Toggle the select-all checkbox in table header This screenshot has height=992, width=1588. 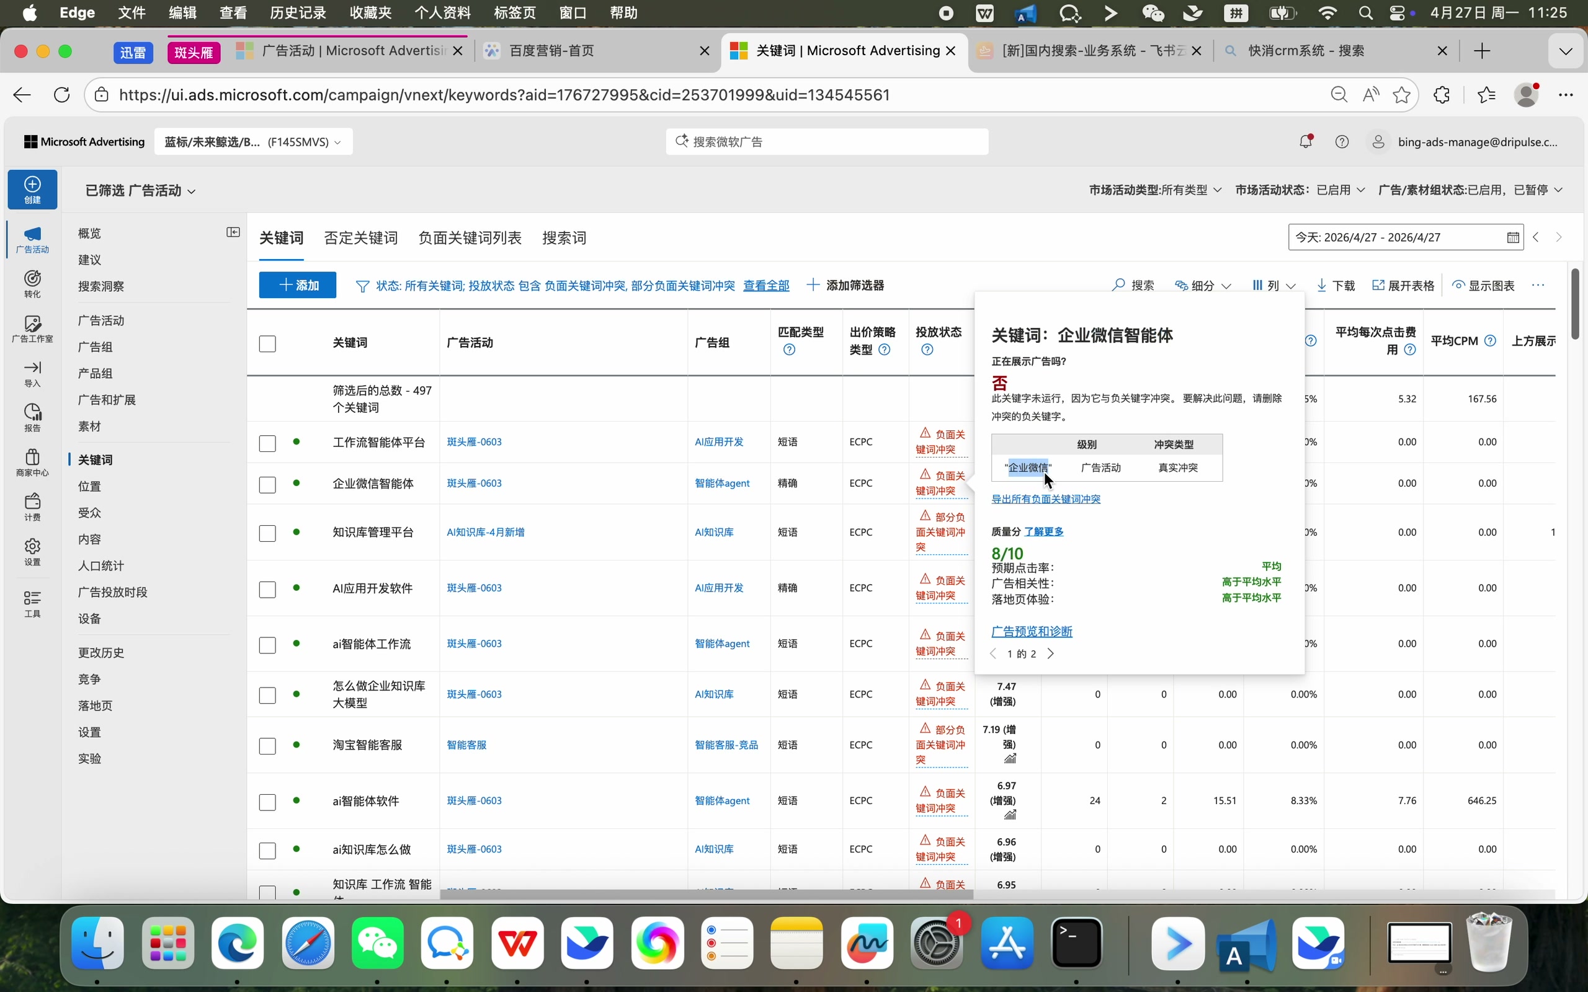click(268, 343)
